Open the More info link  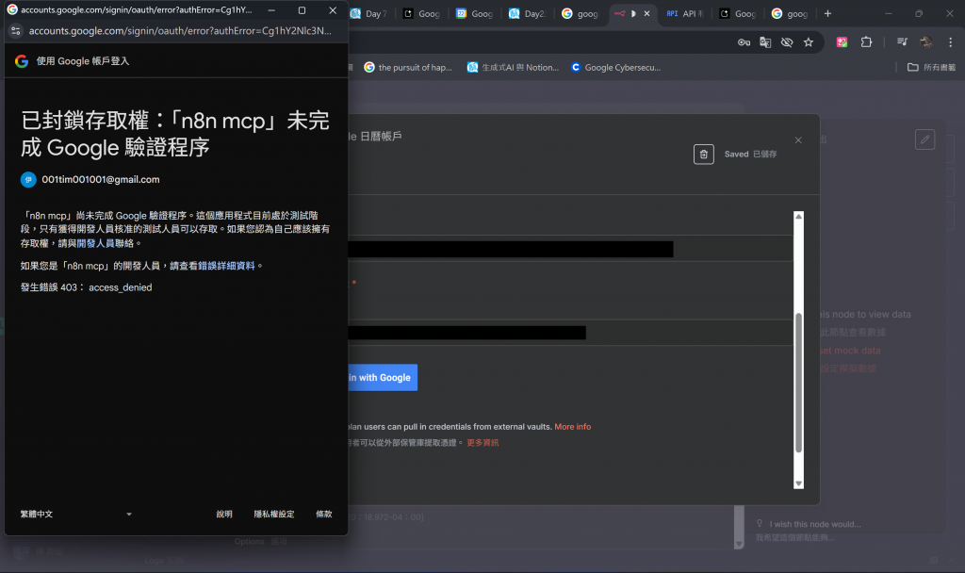[x=572, y=427]
